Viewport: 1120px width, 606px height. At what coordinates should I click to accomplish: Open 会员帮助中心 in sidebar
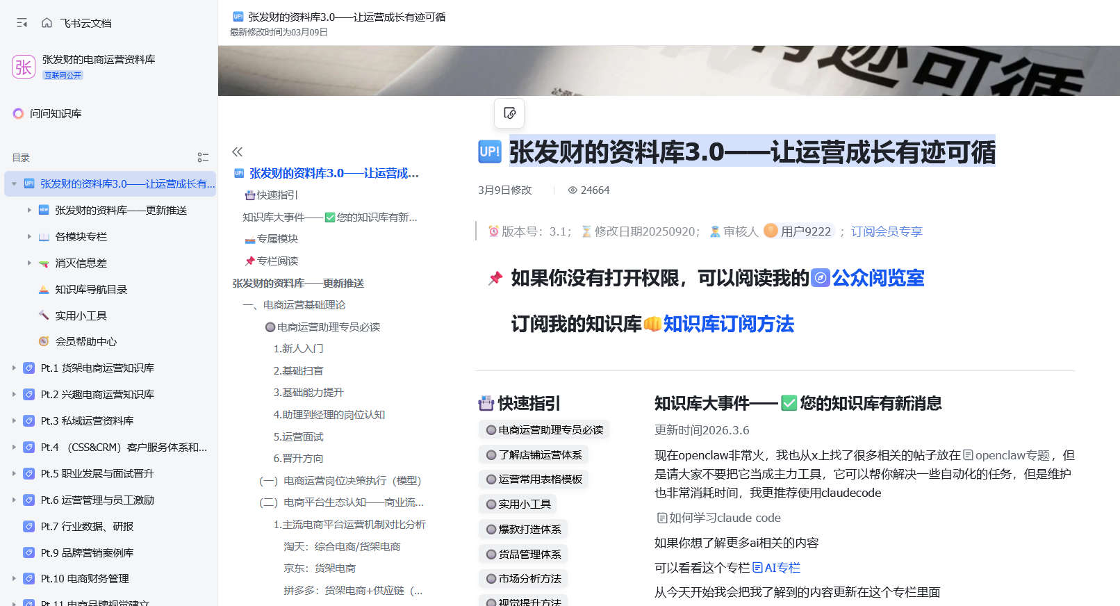point(85,341)
